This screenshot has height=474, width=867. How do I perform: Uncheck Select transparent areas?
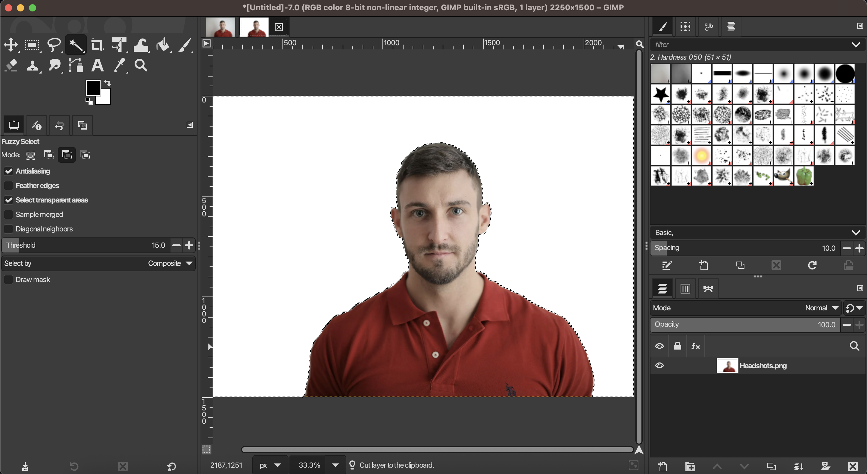click(8, 200)
